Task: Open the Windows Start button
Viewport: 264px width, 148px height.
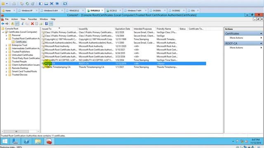Action: [5, 141]
